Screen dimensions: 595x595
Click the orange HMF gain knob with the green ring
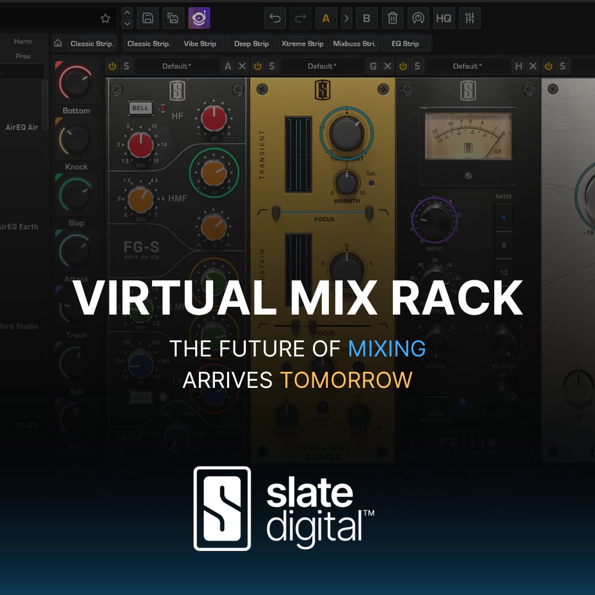point(214,172)
